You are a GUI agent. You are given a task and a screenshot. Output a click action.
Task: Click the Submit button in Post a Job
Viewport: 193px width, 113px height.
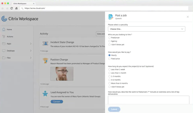click(114, 109)
